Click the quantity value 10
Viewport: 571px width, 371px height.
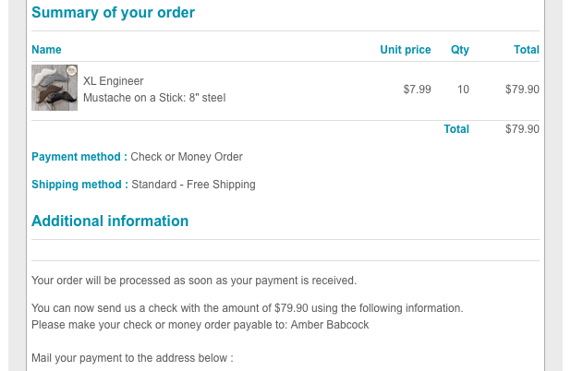pyautogui.click(x=463, y=90)
